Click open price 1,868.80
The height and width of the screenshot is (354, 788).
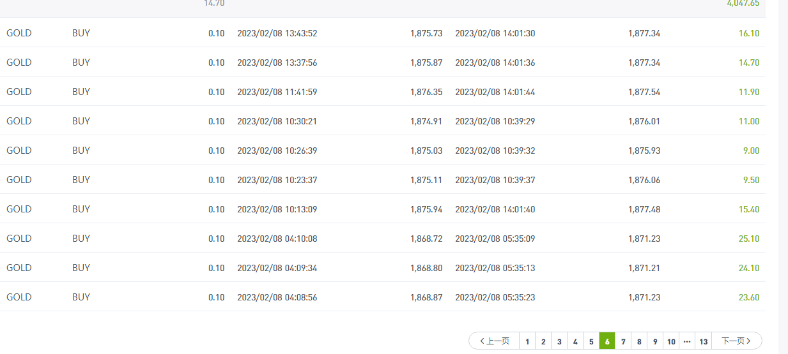click(x=426, y=268)
